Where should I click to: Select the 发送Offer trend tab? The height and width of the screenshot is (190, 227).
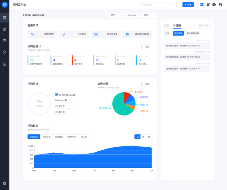click(72, 137)
